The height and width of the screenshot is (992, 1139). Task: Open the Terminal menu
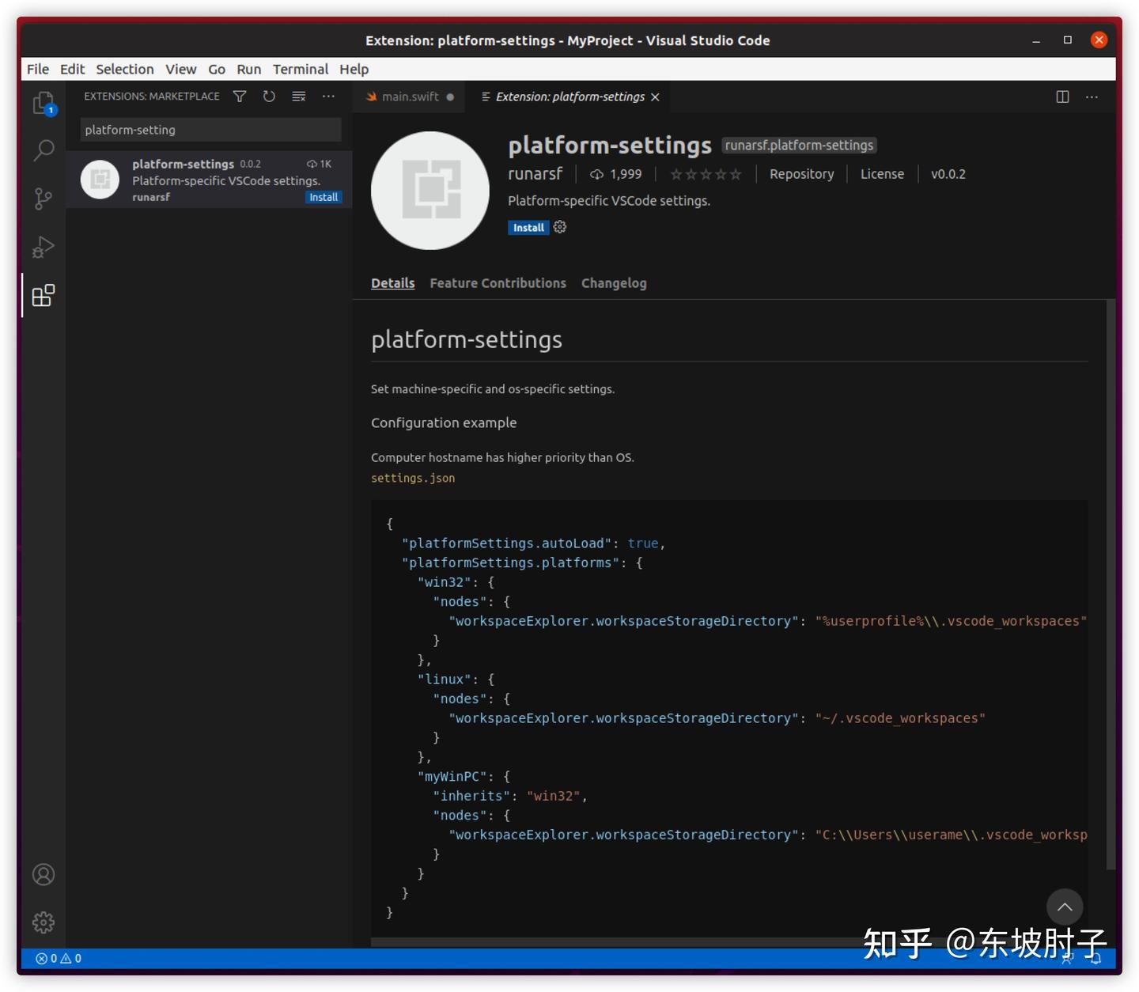301,69
